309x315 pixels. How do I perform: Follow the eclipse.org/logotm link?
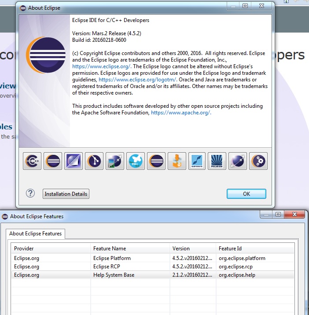point(137,80)
